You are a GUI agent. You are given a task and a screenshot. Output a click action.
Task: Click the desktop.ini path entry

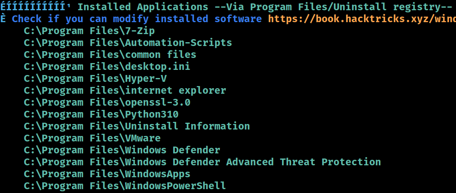click(107, 66)
